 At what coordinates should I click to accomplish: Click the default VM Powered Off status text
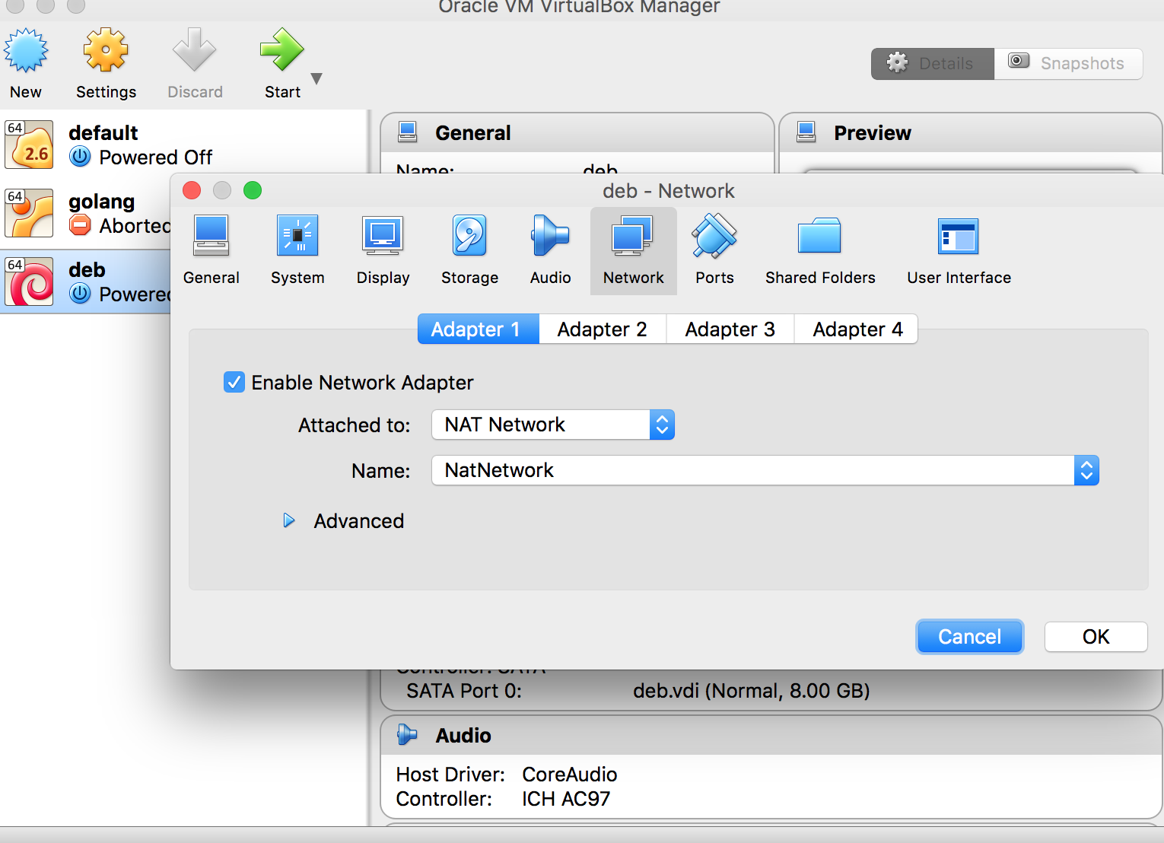pos(156,157)
